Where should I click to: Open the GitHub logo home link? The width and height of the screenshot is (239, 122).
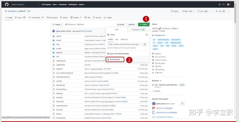7,4
